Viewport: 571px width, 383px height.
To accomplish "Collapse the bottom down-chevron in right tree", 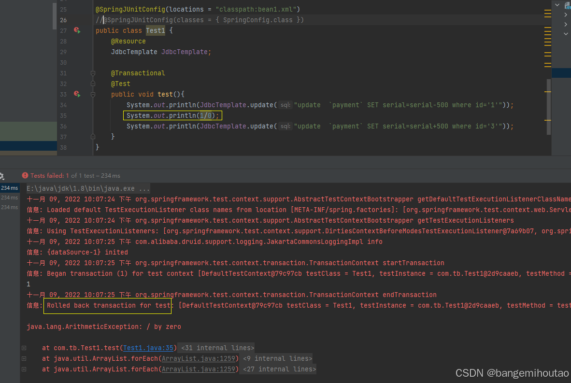I will click(566, 34).
